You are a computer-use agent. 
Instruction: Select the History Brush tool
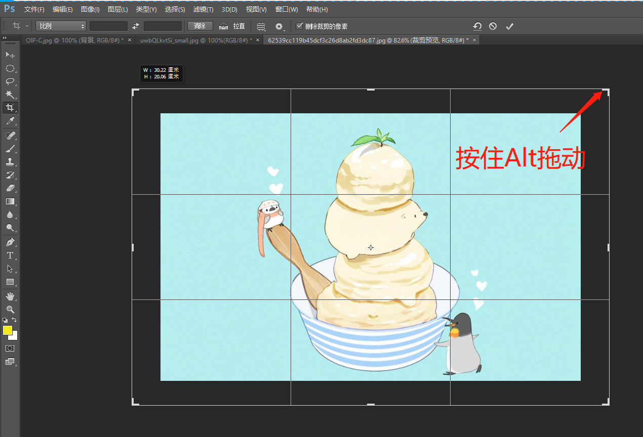(10, 175)
